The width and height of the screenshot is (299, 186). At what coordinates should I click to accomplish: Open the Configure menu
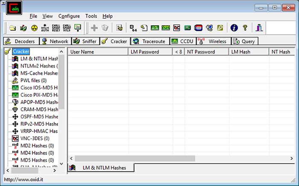[69, 16]
